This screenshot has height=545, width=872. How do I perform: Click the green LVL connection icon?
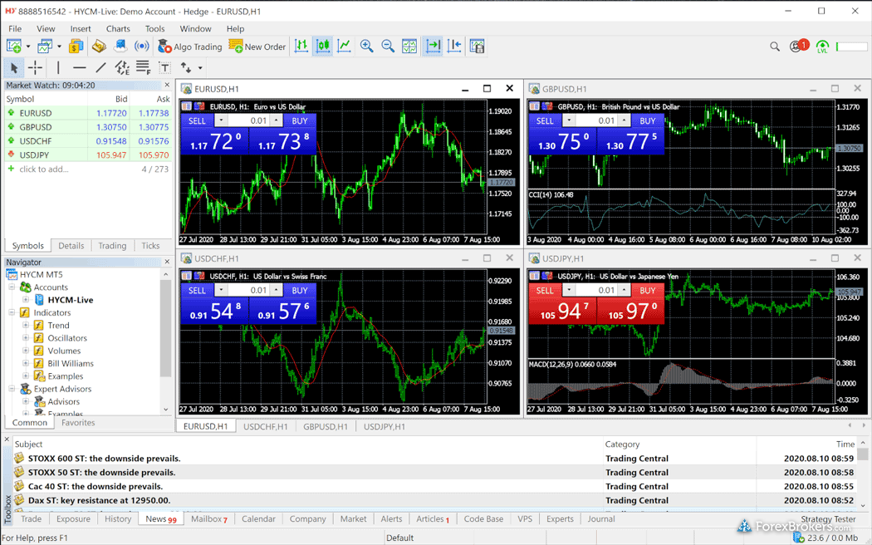pos(822,47)
